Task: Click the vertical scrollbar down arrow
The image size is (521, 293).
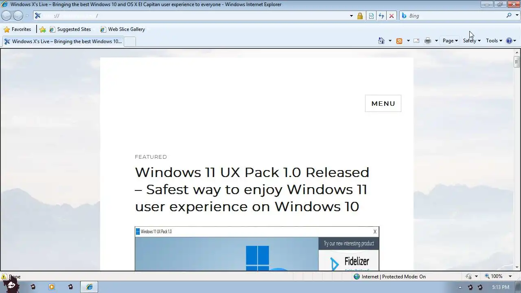Action: (x=517, y=267)
